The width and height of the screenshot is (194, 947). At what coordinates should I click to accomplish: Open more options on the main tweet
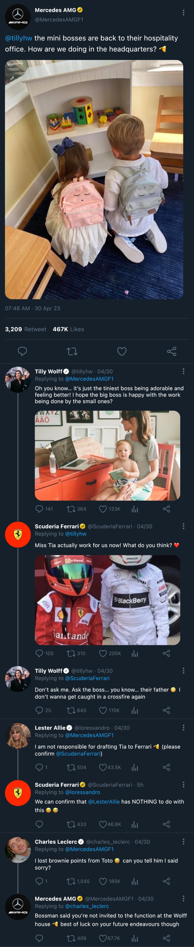(x=183, y=13)
